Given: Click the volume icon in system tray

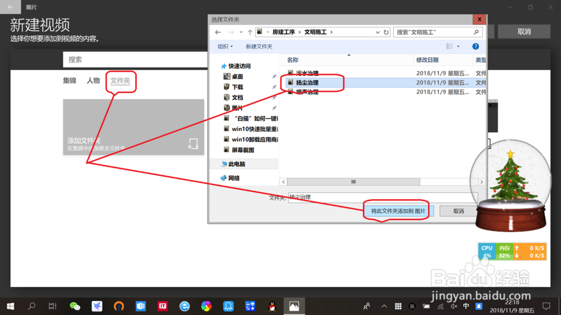Looking at the screenshot, I should [x=454, y=306].
